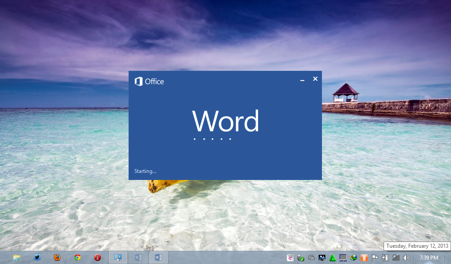Close the Word splash screen
Image resolution: width=451 pixels, height=264 pixels.
click(315, 79)
